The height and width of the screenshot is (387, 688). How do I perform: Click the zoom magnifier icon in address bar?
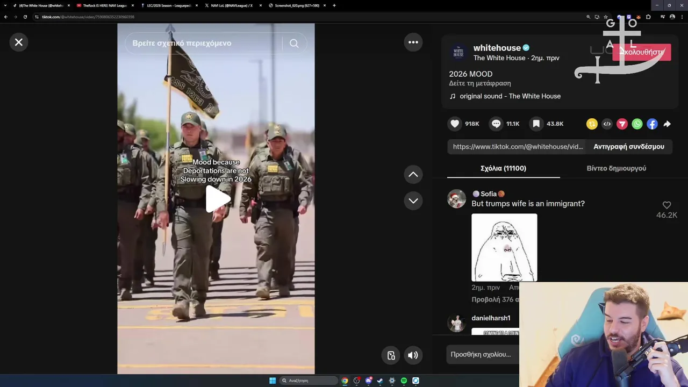[x=588, y=17]
